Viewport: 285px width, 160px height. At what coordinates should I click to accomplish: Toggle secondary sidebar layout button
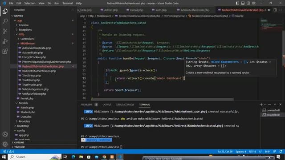[248, 3]
